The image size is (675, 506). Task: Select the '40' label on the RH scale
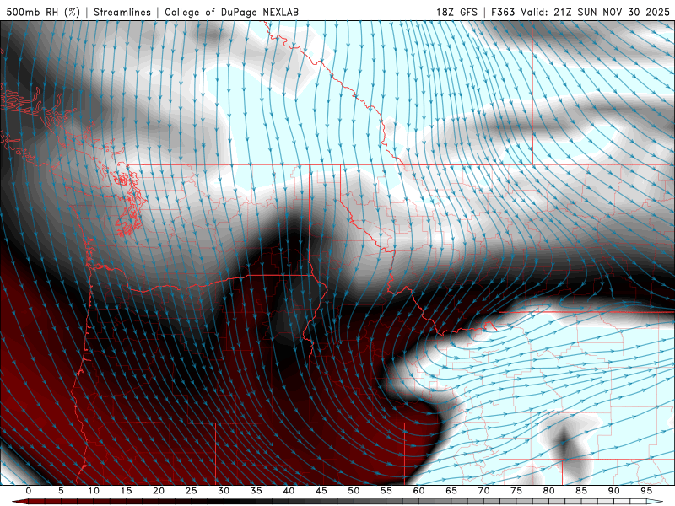point(289,491)
